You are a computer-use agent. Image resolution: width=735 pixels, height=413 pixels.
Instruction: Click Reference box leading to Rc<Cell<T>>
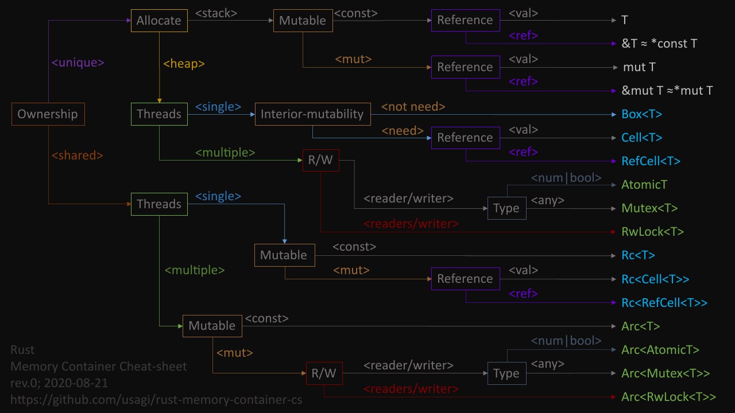click(465, 279)
